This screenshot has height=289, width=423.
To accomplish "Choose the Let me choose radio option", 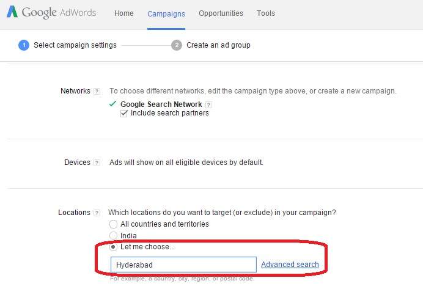I will (x=113, y=247).
